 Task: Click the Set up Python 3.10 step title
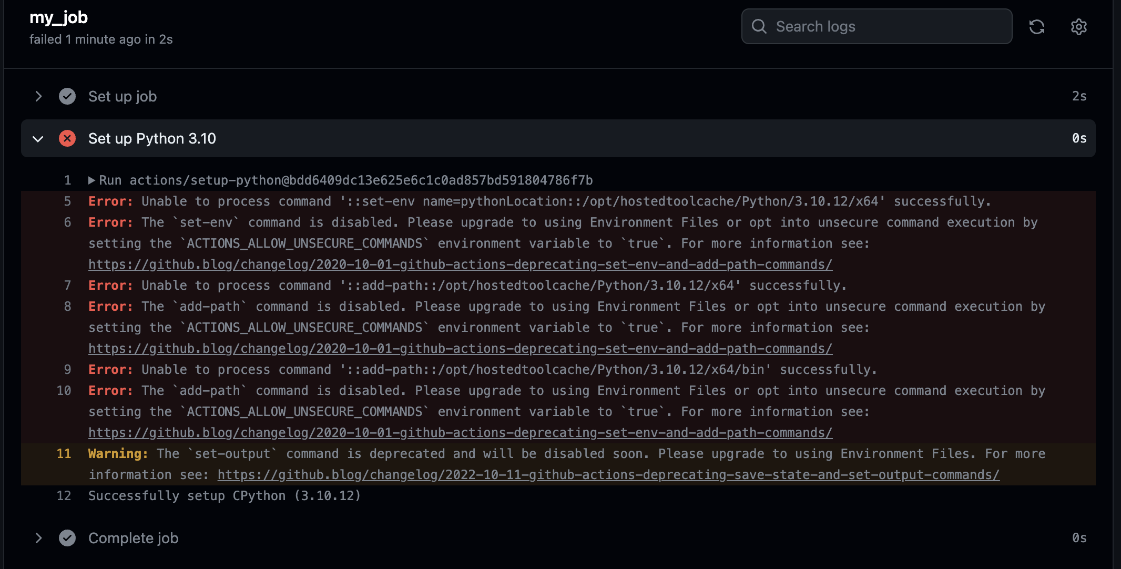152,138
